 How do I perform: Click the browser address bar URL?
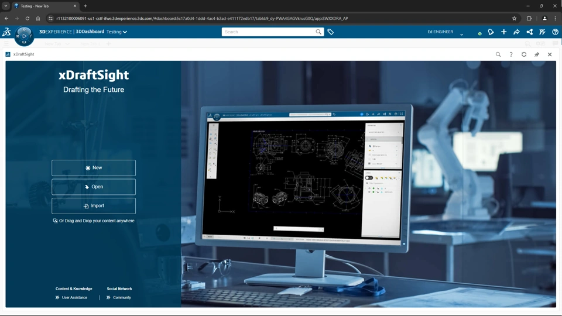click(202, 18)
